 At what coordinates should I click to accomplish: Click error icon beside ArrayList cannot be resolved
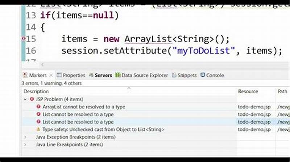click(38, 106)
